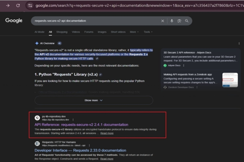This screenshot has height=162, width=244.
Task: Click Requests: HTTP for Humans site name
Action: pyautogui.click(x=59, y=142)
